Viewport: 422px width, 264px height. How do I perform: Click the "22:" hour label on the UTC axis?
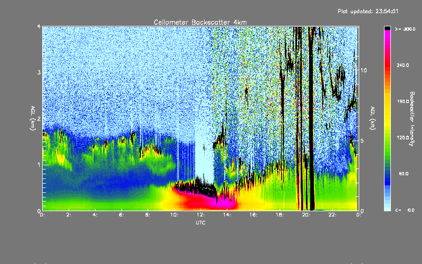[x=332, y=215]
